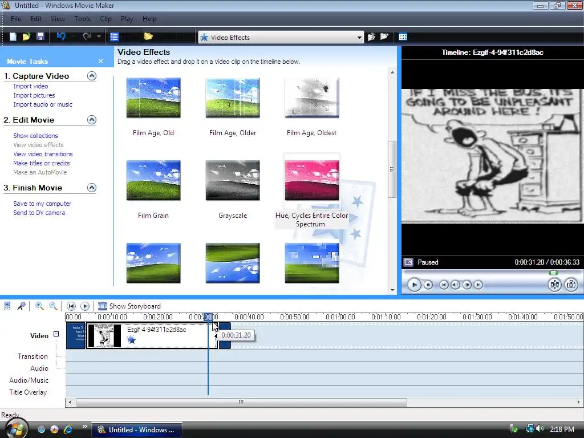The height and width of the screenshot is (438, 584).
Task: Click the Import pictures link
Action: 34,95
